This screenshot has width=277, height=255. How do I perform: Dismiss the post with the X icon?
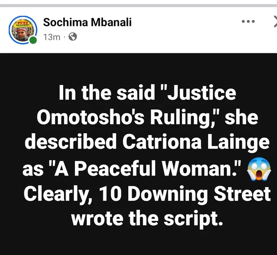click(275, 22)
